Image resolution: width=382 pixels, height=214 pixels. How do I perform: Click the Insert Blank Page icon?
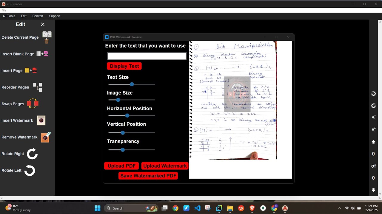pos(42,54)
